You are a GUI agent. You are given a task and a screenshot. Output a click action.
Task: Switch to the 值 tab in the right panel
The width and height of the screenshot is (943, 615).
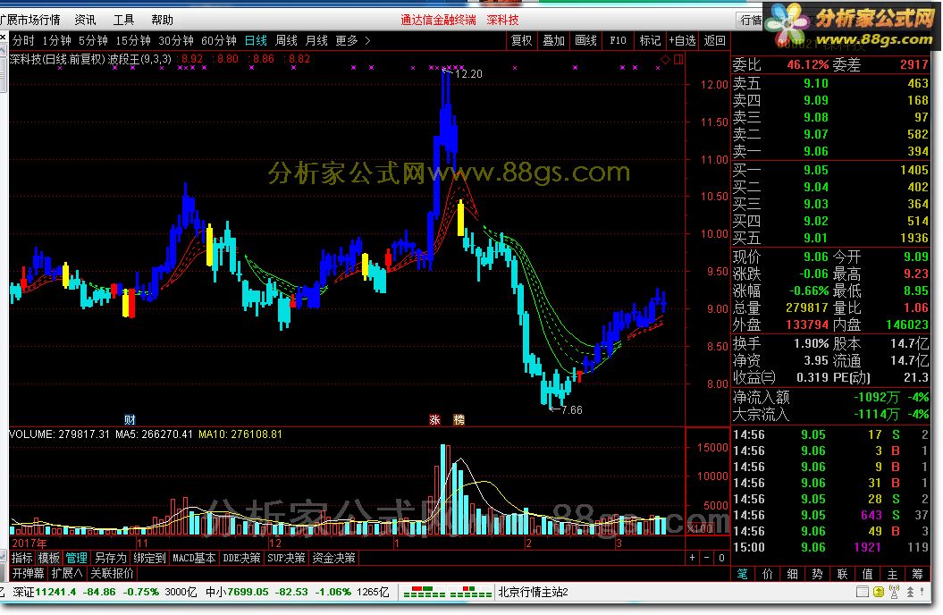click(x=867, y=574)
